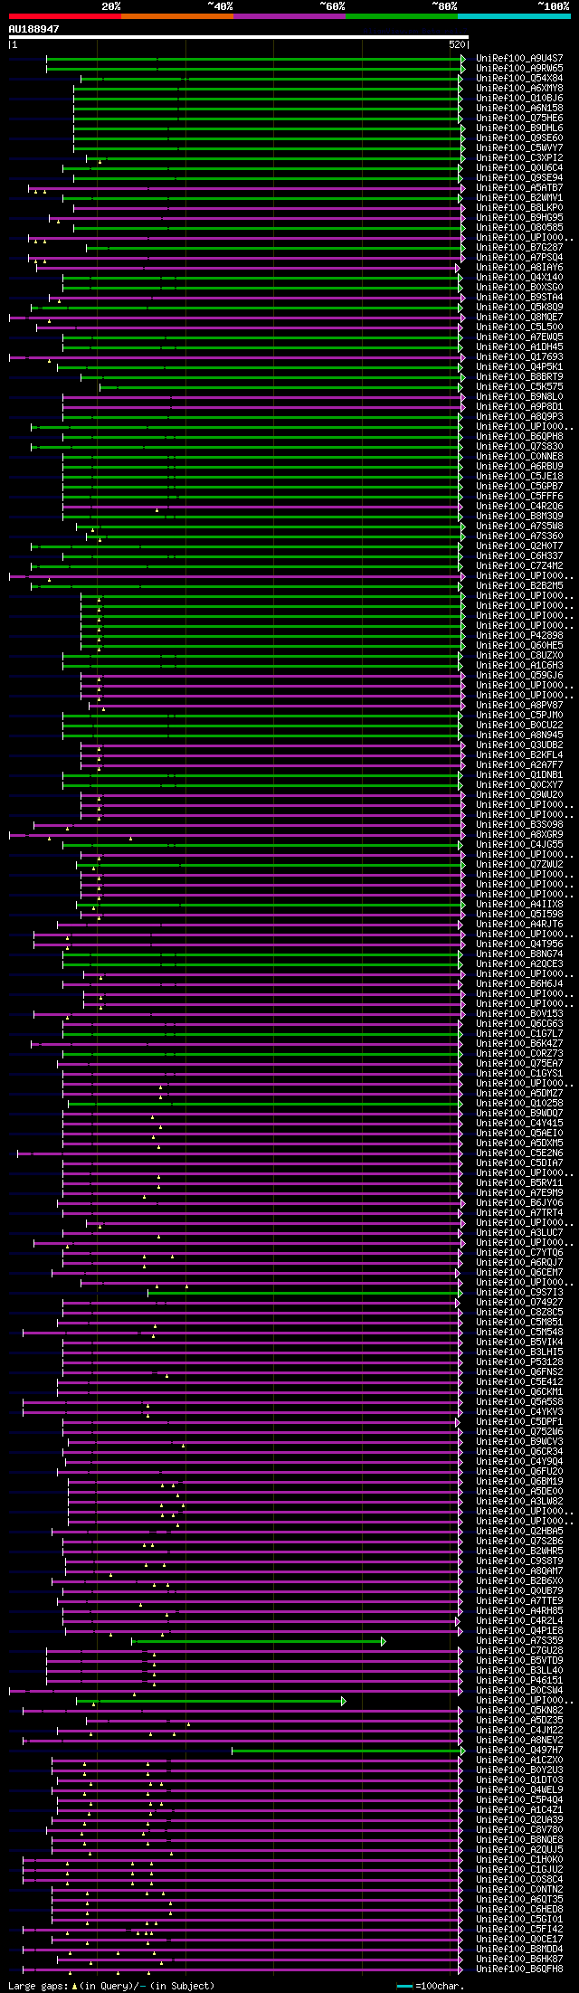This screenshot has height=1993, width=579.
Task: Select the UniRef100_A7S5W8 label
Action: [519, 526]
